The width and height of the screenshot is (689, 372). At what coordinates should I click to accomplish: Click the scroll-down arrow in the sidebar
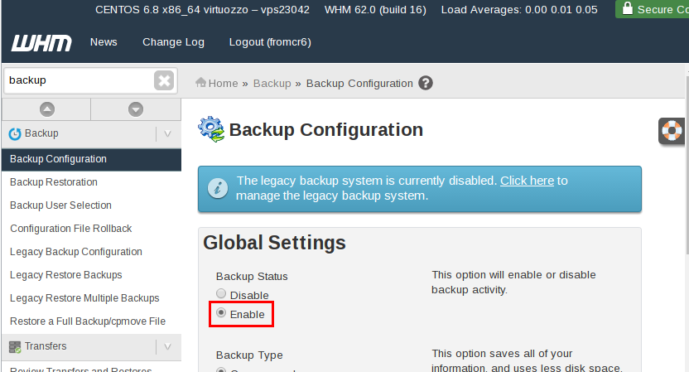click(136, 109)
